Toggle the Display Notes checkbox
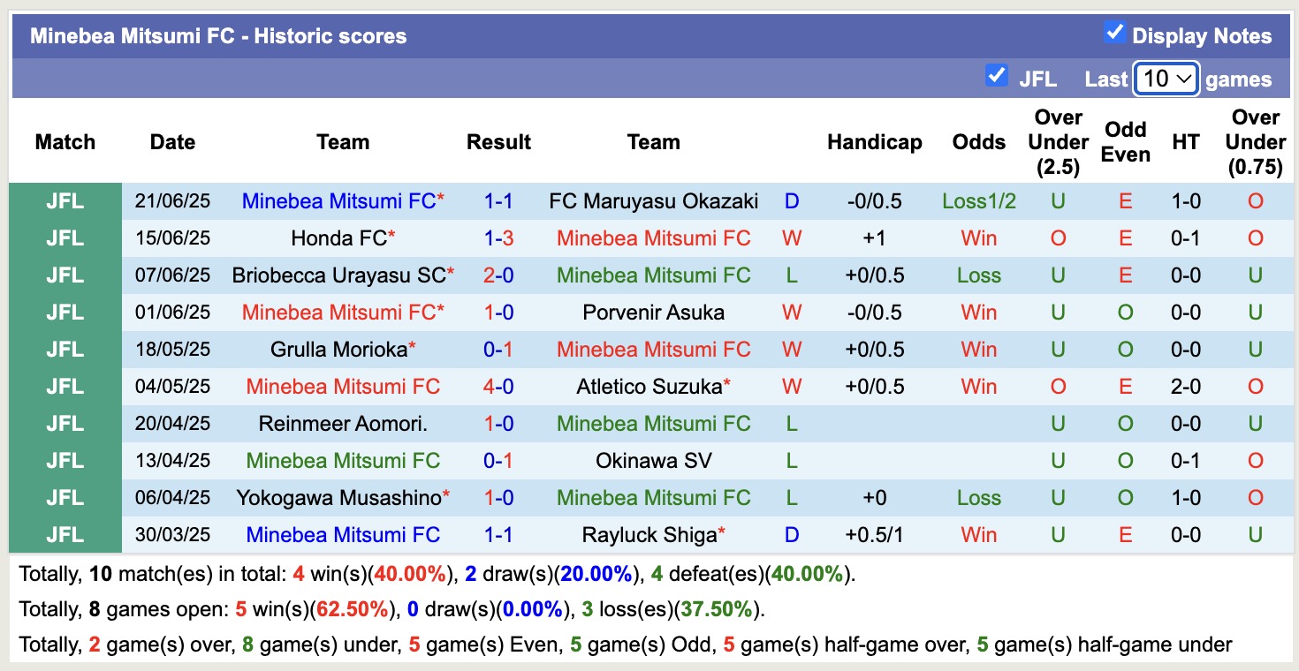1299x671 pixels. 1113,34
